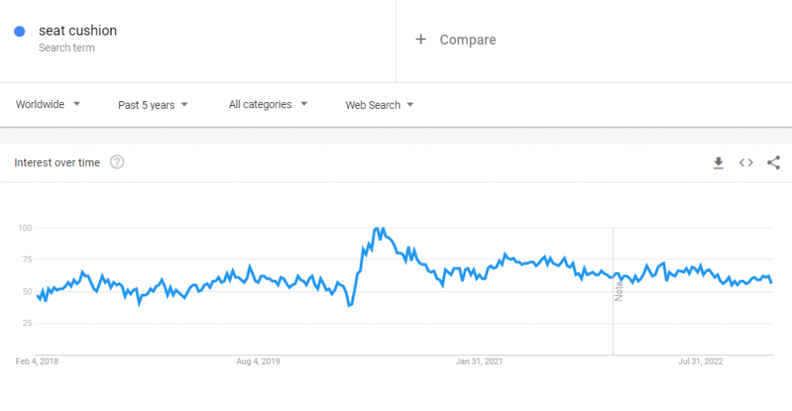The width and height of the screenshot is (792, 411).
Task: Download the interest over time data
Action: click(719, 162)
